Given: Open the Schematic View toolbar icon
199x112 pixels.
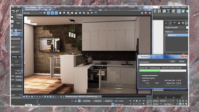Looking at the screenshot, I should point(169,11).
